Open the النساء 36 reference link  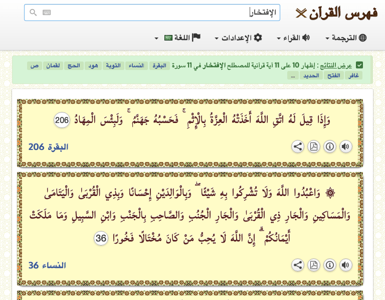tap(47, 265)
